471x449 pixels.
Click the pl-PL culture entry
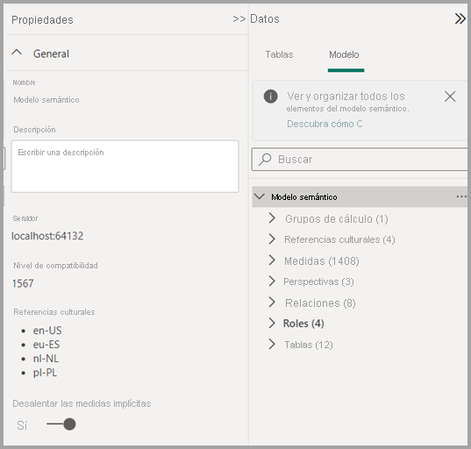[x=45, y=373]
